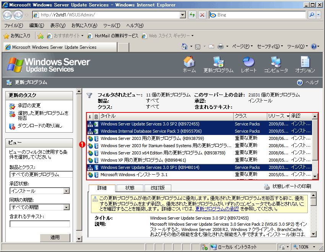This screenshot has height=252, width=325.
Task: Open the 同期の期間 dropdown
Action: (66, 207)
